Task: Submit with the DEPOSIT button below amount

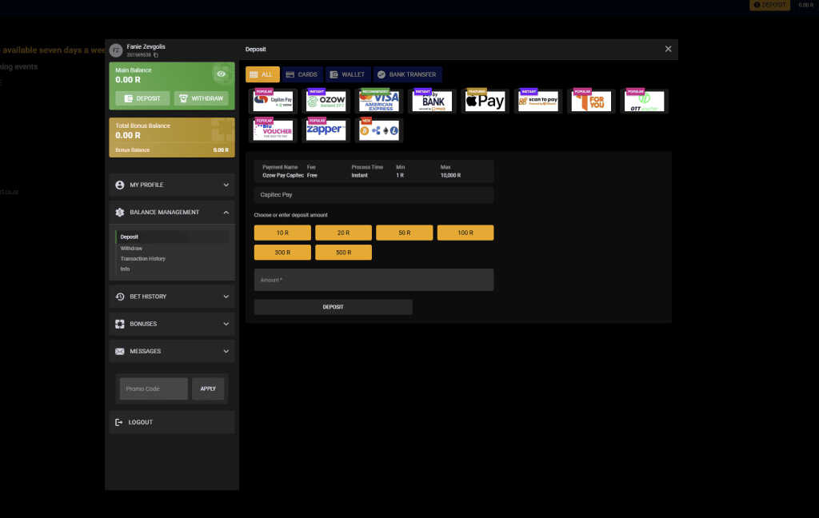Action: point(334,307)
